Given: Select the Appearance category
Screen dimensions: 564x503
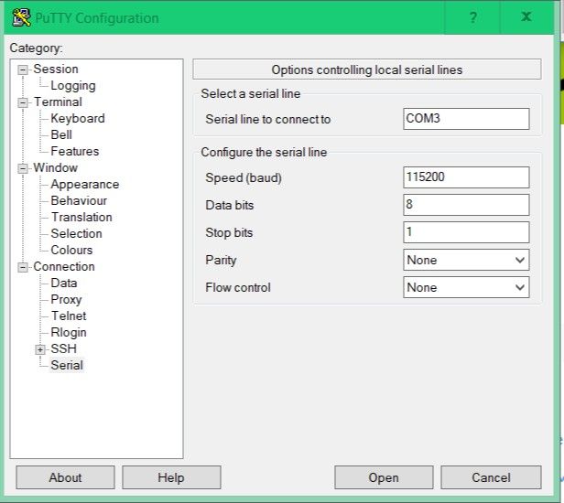Looking at the screenshot, I should [x=85, y=185].
